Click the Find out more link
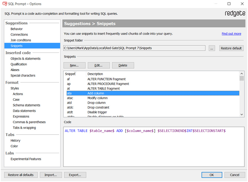248x182 pixels. 231,34
